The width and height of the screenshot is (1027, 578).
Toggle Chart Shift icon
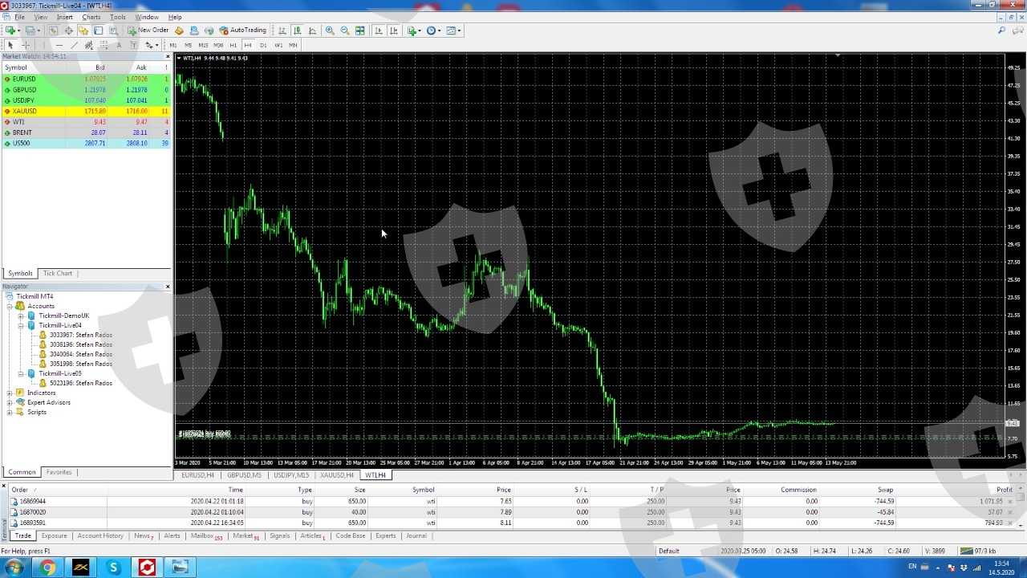coord(393,31)
